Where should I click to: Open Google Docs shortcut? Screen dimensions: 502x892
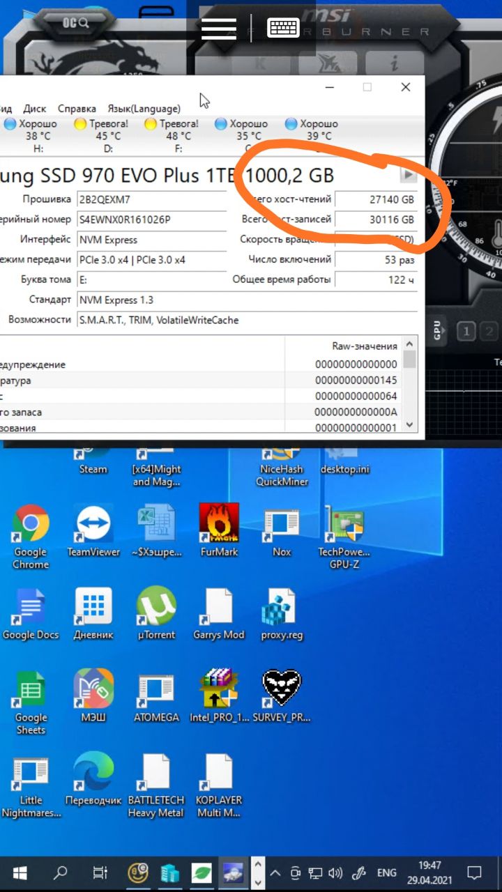31,614
